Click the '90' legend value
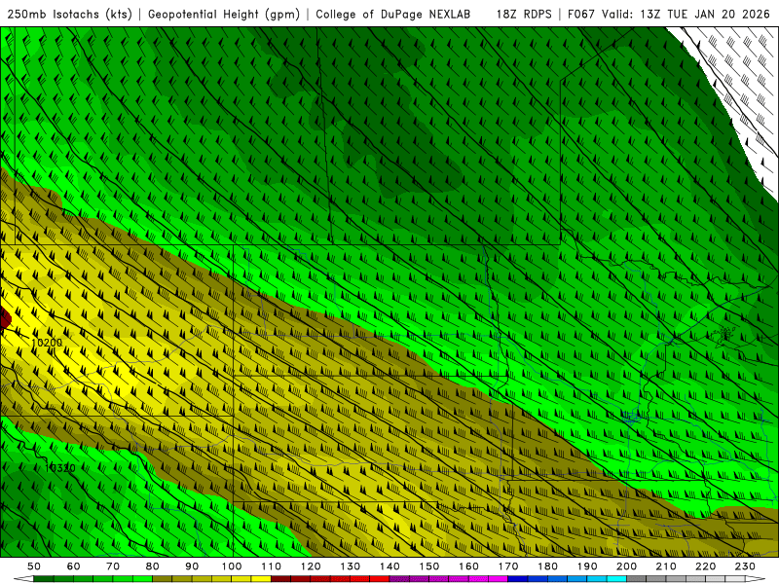This screenshot has width=779, height=584. pyautogui.click(x=192, y=566)
